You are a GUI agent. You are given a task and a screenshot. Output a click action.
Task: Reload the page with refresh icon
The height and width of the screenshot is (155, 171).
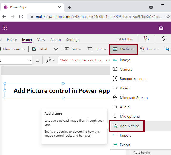pyautogui.click(x=21, y=17)
